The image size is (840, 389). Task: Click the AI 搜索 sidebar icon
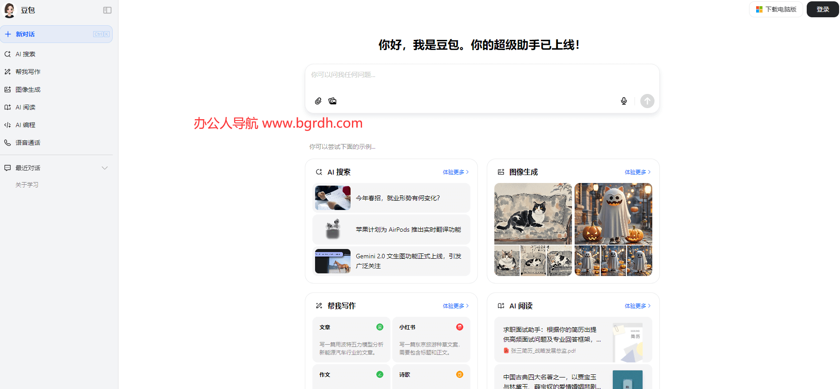pos(8,54)
